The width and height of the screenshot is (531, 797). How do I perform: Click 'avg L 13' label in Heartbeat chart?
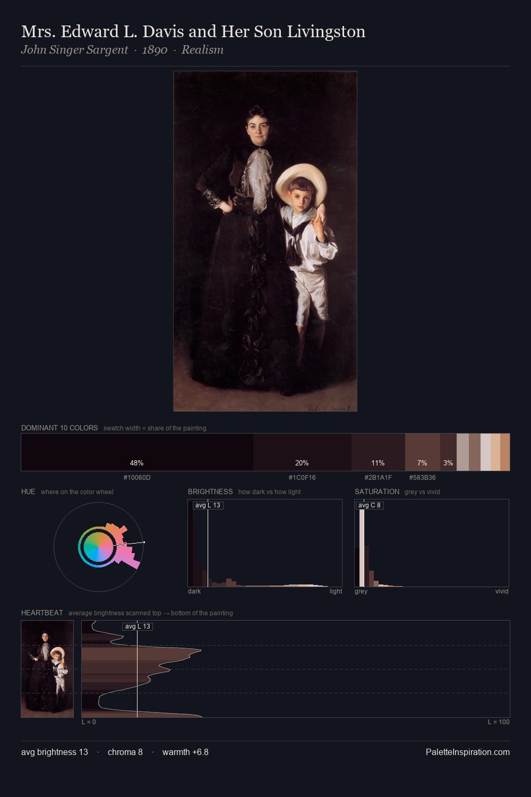coord(138,626)
